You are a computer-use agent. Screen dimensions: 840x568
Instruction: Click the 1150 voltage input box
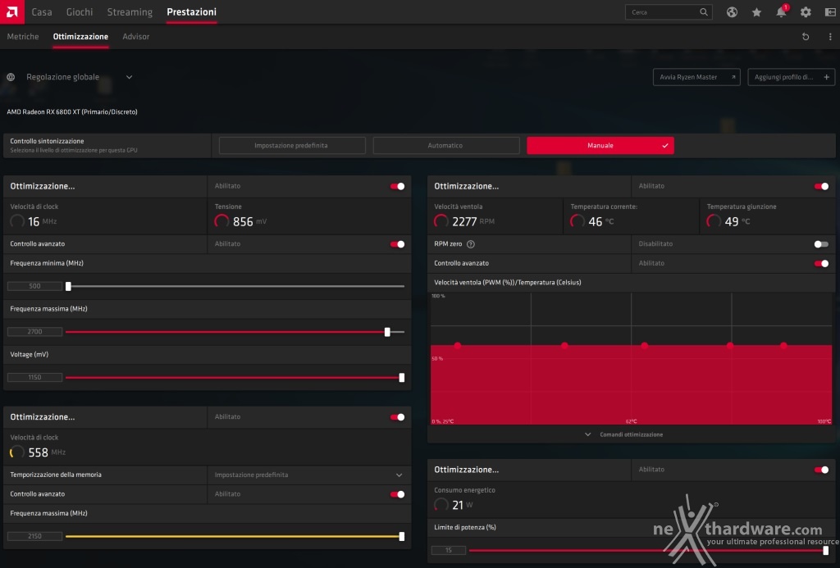coord(34,377)
